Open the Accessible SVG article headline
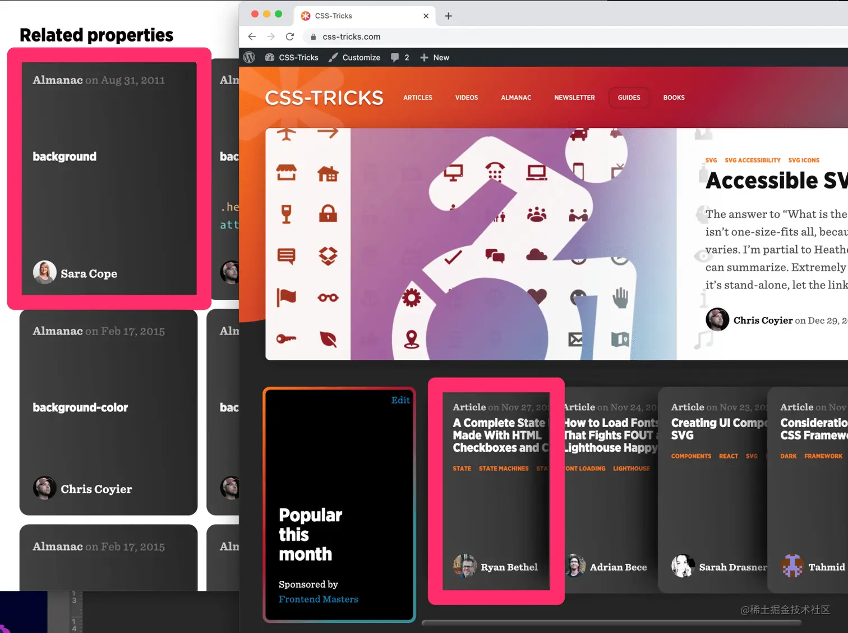848x633 pixels. click(777, 181)
